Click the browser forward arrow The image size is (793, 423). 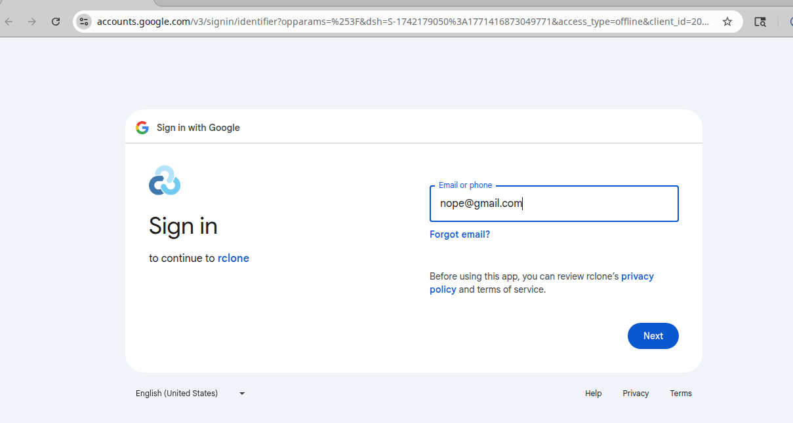tap(32, 22)
